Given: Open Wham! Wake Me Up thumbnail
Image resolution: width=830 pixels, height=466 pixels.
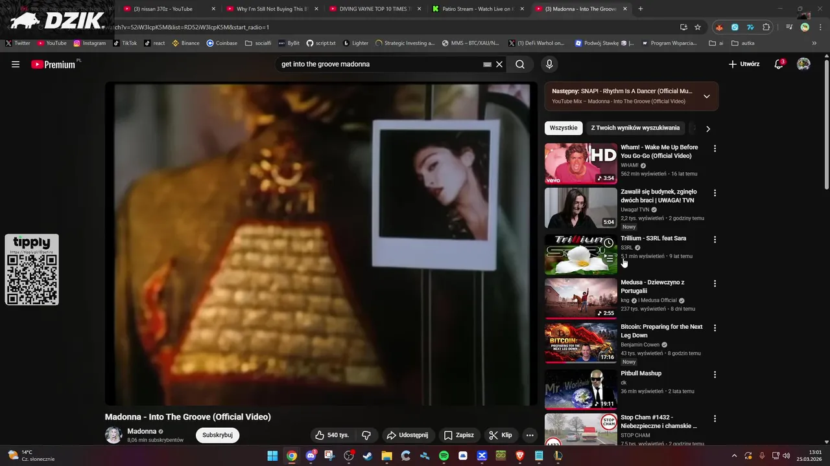Looking at the screenshot, I should tap(581, 164).
